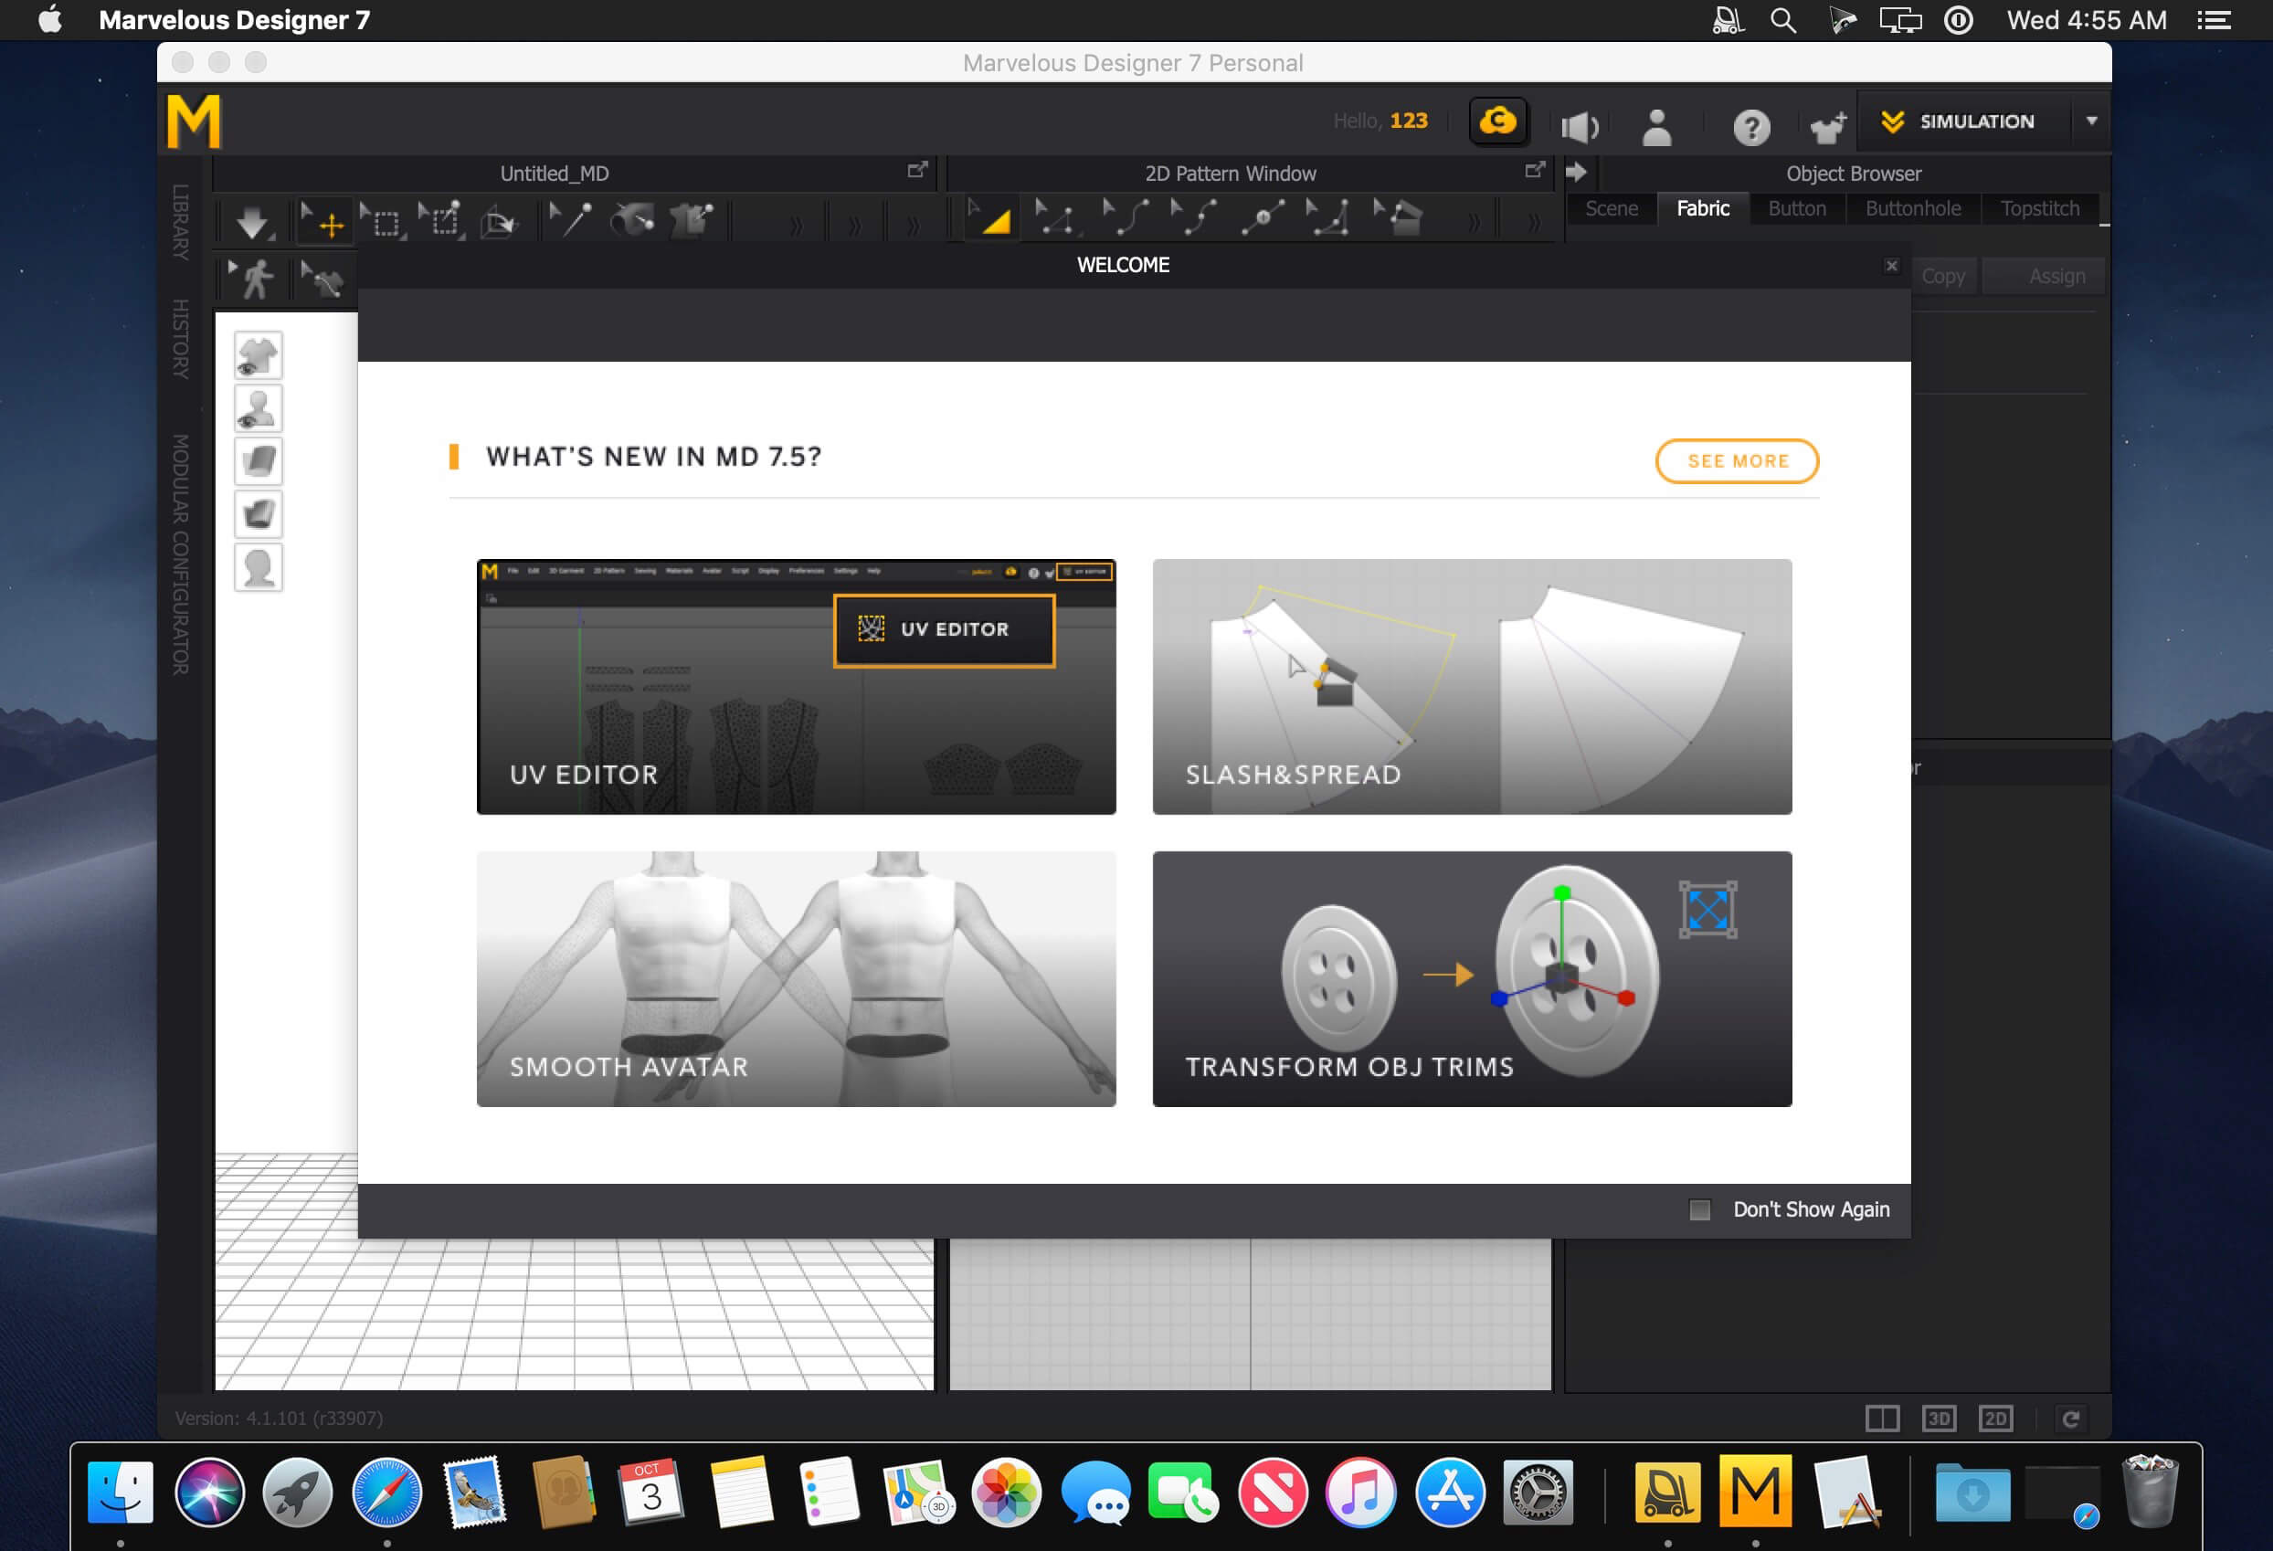Viewport: 2273px width, 1551px height.
Task: Select the Fabric tab
Action: (x=1703, y=208)
